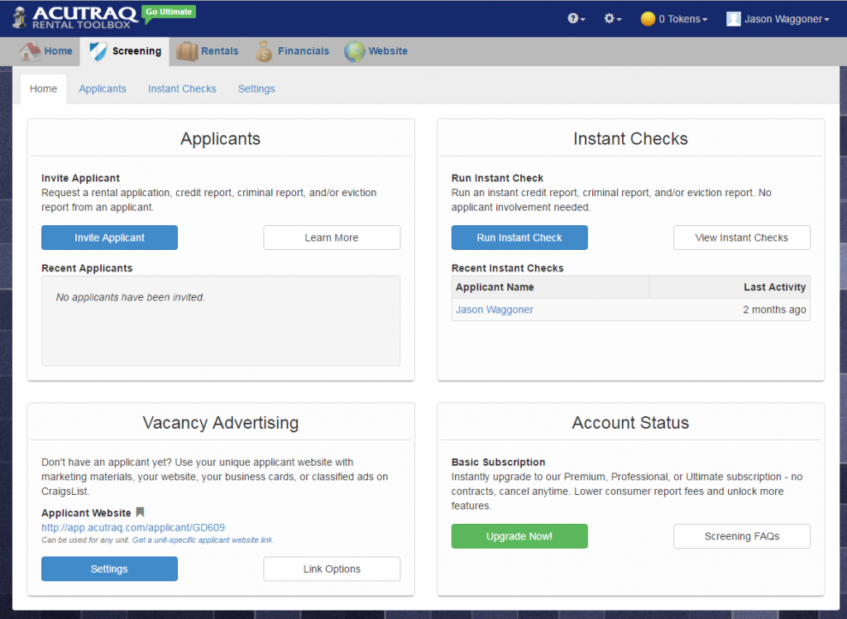
Task: Open the Instant Checks sub-tab
Action: (182, 89)
